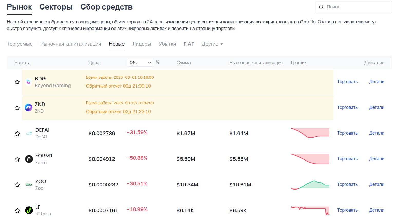Click the BDG Beyond Gaming coin logo

(x=29, y=82)
